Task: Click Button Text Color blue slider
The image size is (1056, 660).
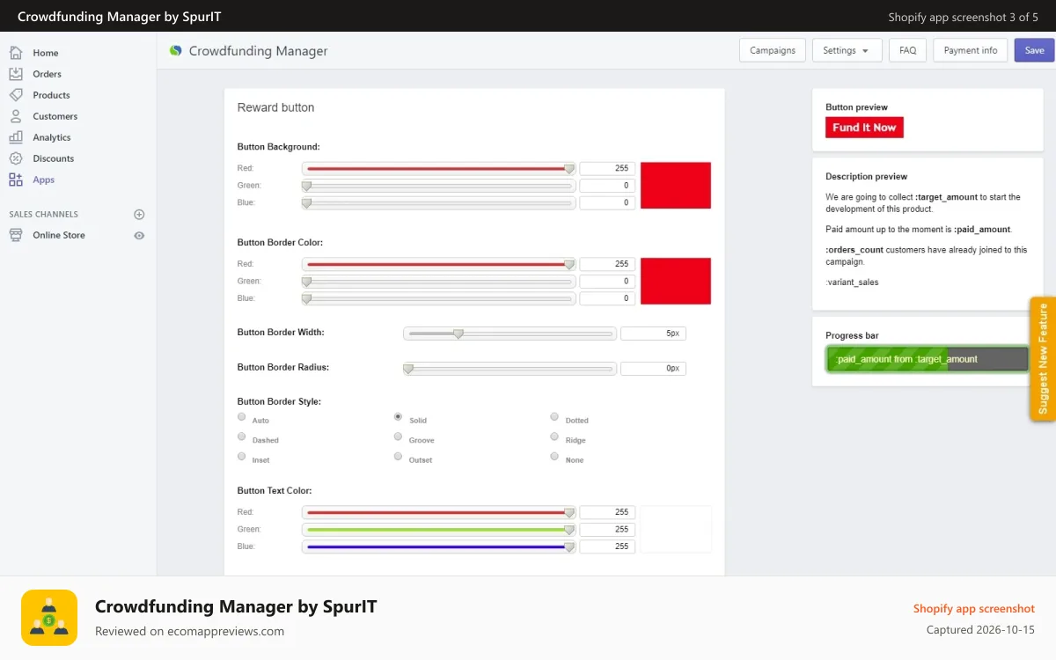Action: coord(439,546)
